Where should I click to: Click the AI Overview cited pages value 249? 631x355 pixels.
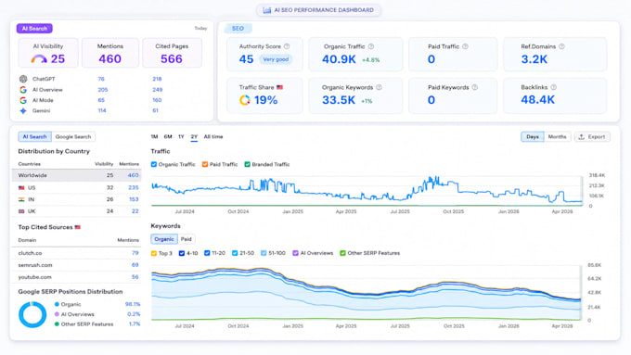(158, 90)
